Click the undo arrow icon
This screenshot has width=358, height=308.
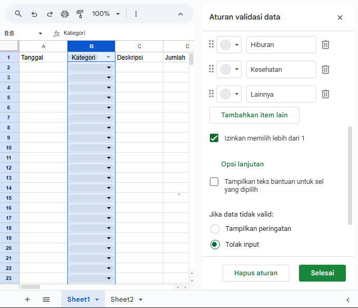34,14
